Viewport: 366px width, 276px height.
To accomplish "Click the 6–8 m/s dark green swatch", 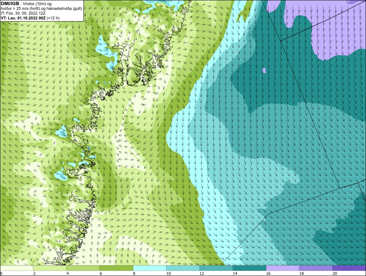I will pos(116,268).
